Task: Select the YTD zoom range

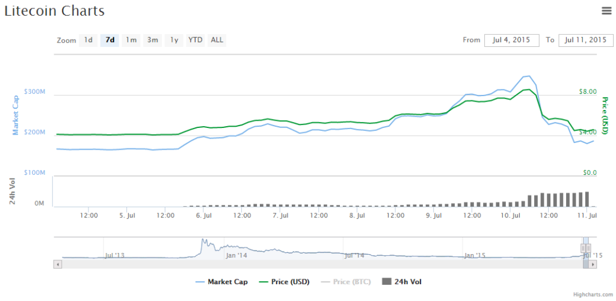Action: (x=196, y=40)
